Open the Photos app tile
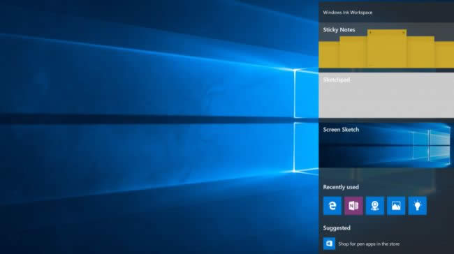The height and width of the screenshot is (254, 454). pyautogui.click(x=396, y=206)
